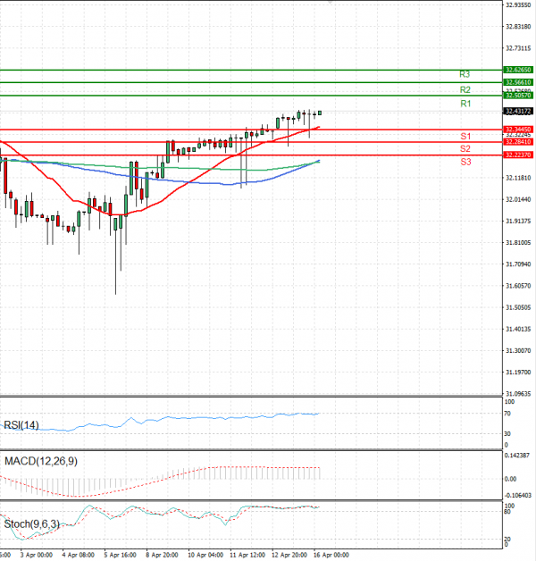Click the 11 Apr 12:00 time label
Screen dimensions: 536x561
coord(247,555)
